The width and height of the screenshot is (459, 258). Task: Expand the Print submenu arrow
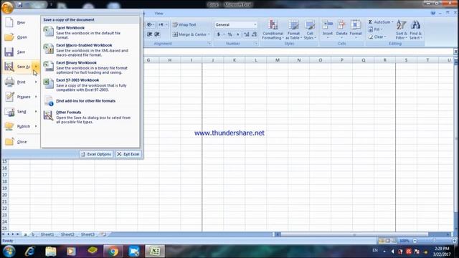36,82
